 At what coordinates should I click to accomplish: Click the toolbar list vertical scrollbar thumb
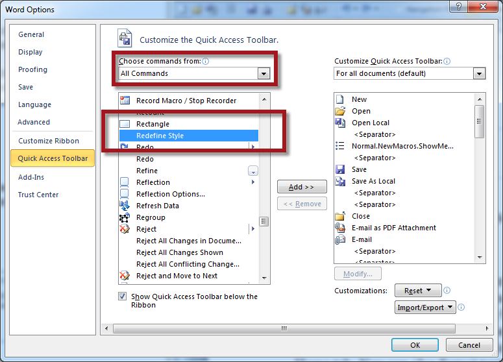point(479,121)
